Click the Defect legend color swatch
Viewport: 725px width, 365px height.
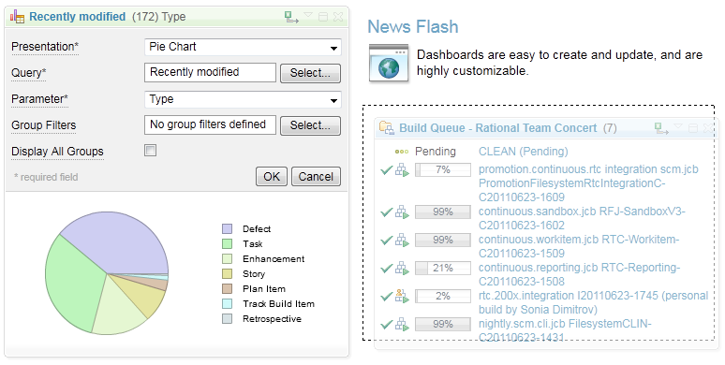click(227, 228)
